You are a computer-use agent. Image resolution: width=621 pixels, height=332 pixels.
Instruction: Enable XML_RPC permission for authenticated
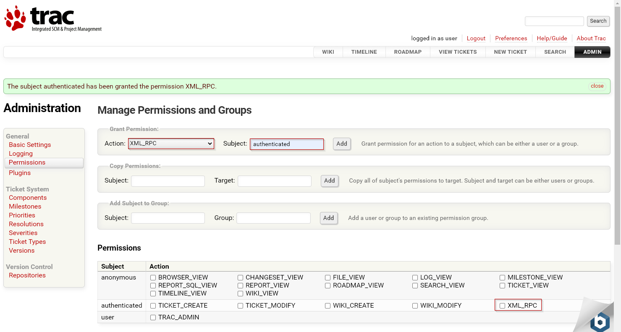point(503,306)
